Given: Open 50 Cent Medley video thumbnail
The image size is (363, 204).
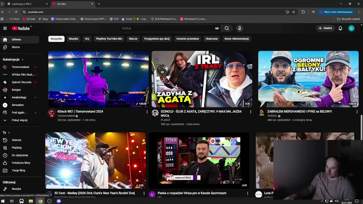Looking at the screenshot, I should (x=96, y=160).
